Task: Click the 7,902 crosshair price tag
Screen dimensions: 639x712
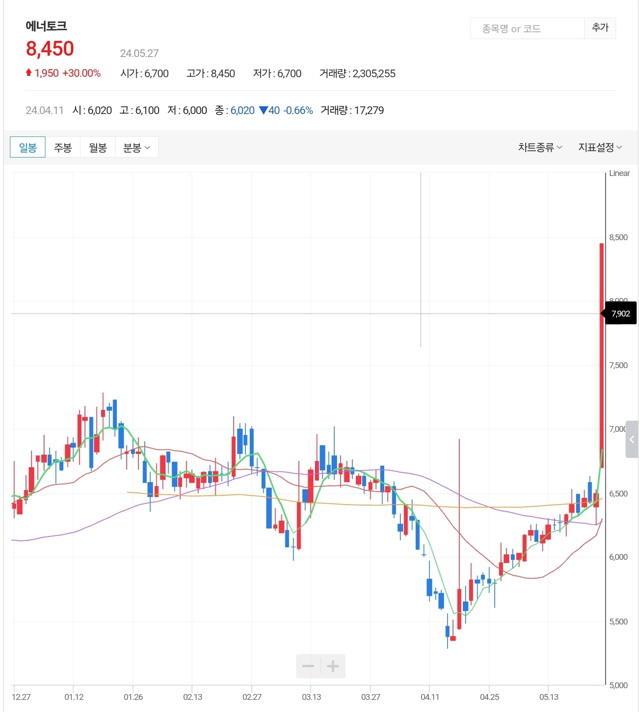Action: tap(621, 313)
